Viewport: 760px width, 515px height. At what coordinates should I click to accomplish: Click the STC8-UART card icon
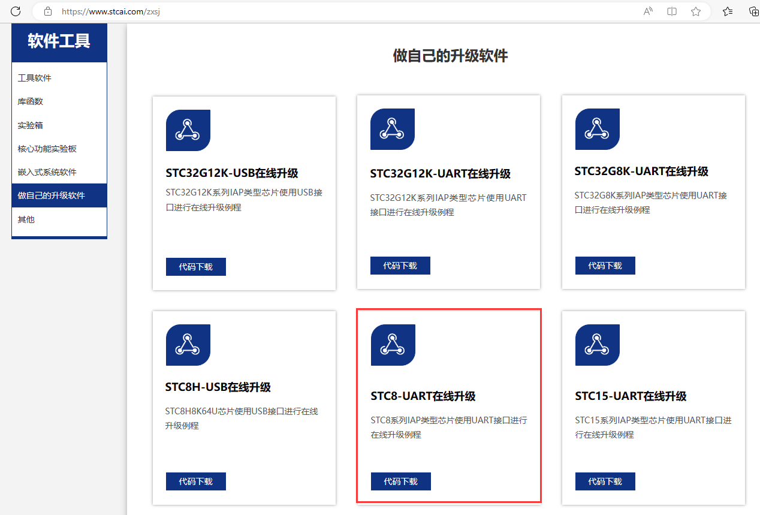click(x=393, y=345)
